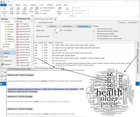Open the Parsons Elliott 2012 source link

(43, 89)
